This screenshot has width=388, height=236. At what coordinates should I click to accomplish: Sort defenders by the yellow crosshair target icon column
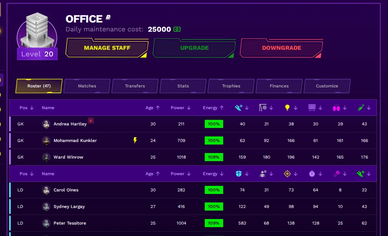[291, 174]
